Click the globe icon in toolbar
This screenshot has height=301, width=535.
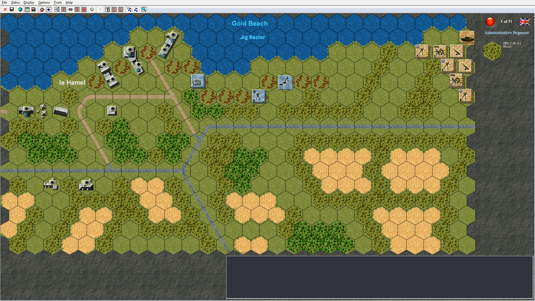coord(20,9)
